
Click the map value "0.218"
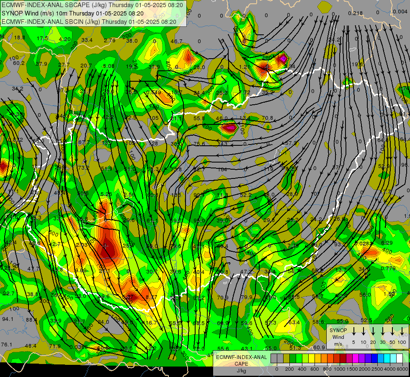pyautogui.click(x=356, y=13)
